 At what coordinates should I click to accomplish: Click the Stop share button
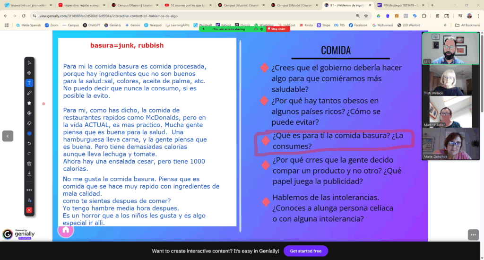(277, 29)
